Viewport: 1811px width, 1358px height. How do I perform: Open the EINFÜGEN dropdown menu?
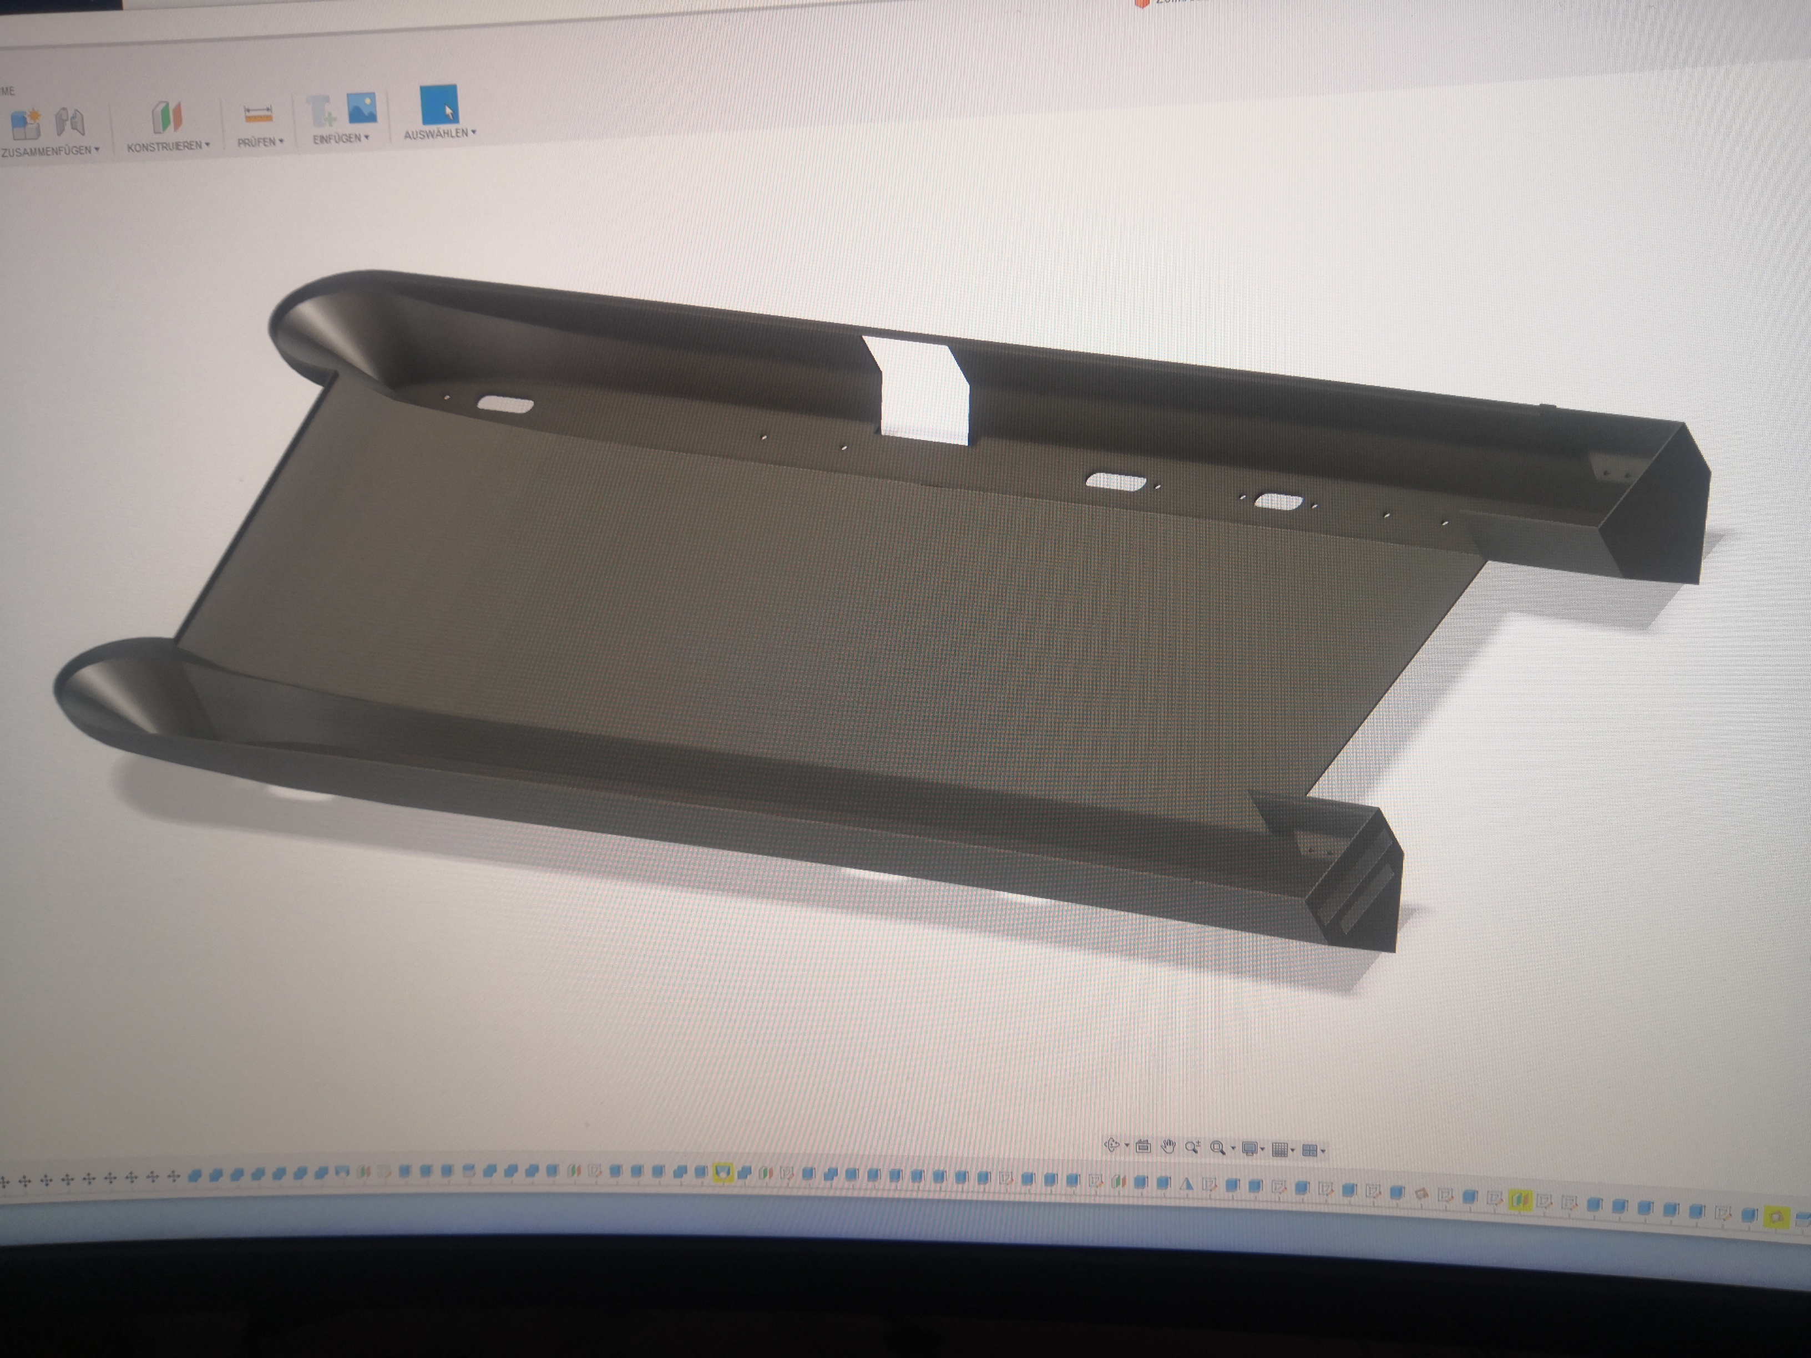(341, 138)
